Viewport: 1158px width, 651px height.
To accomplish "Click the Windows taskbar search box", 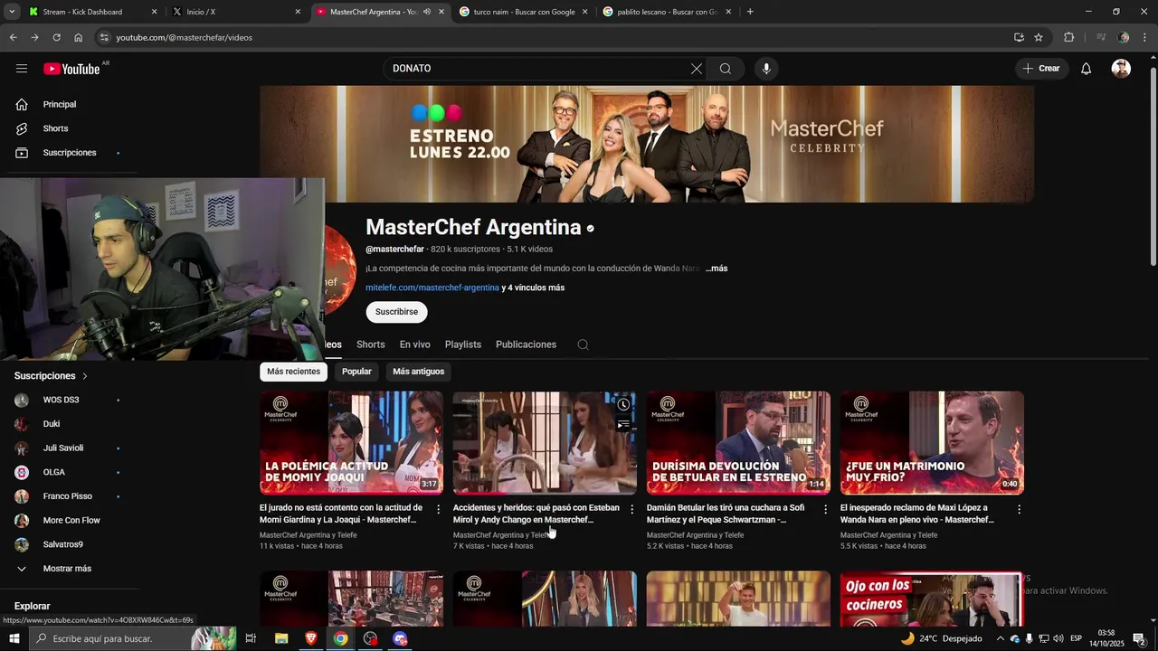I will click(x=131, y=638).
